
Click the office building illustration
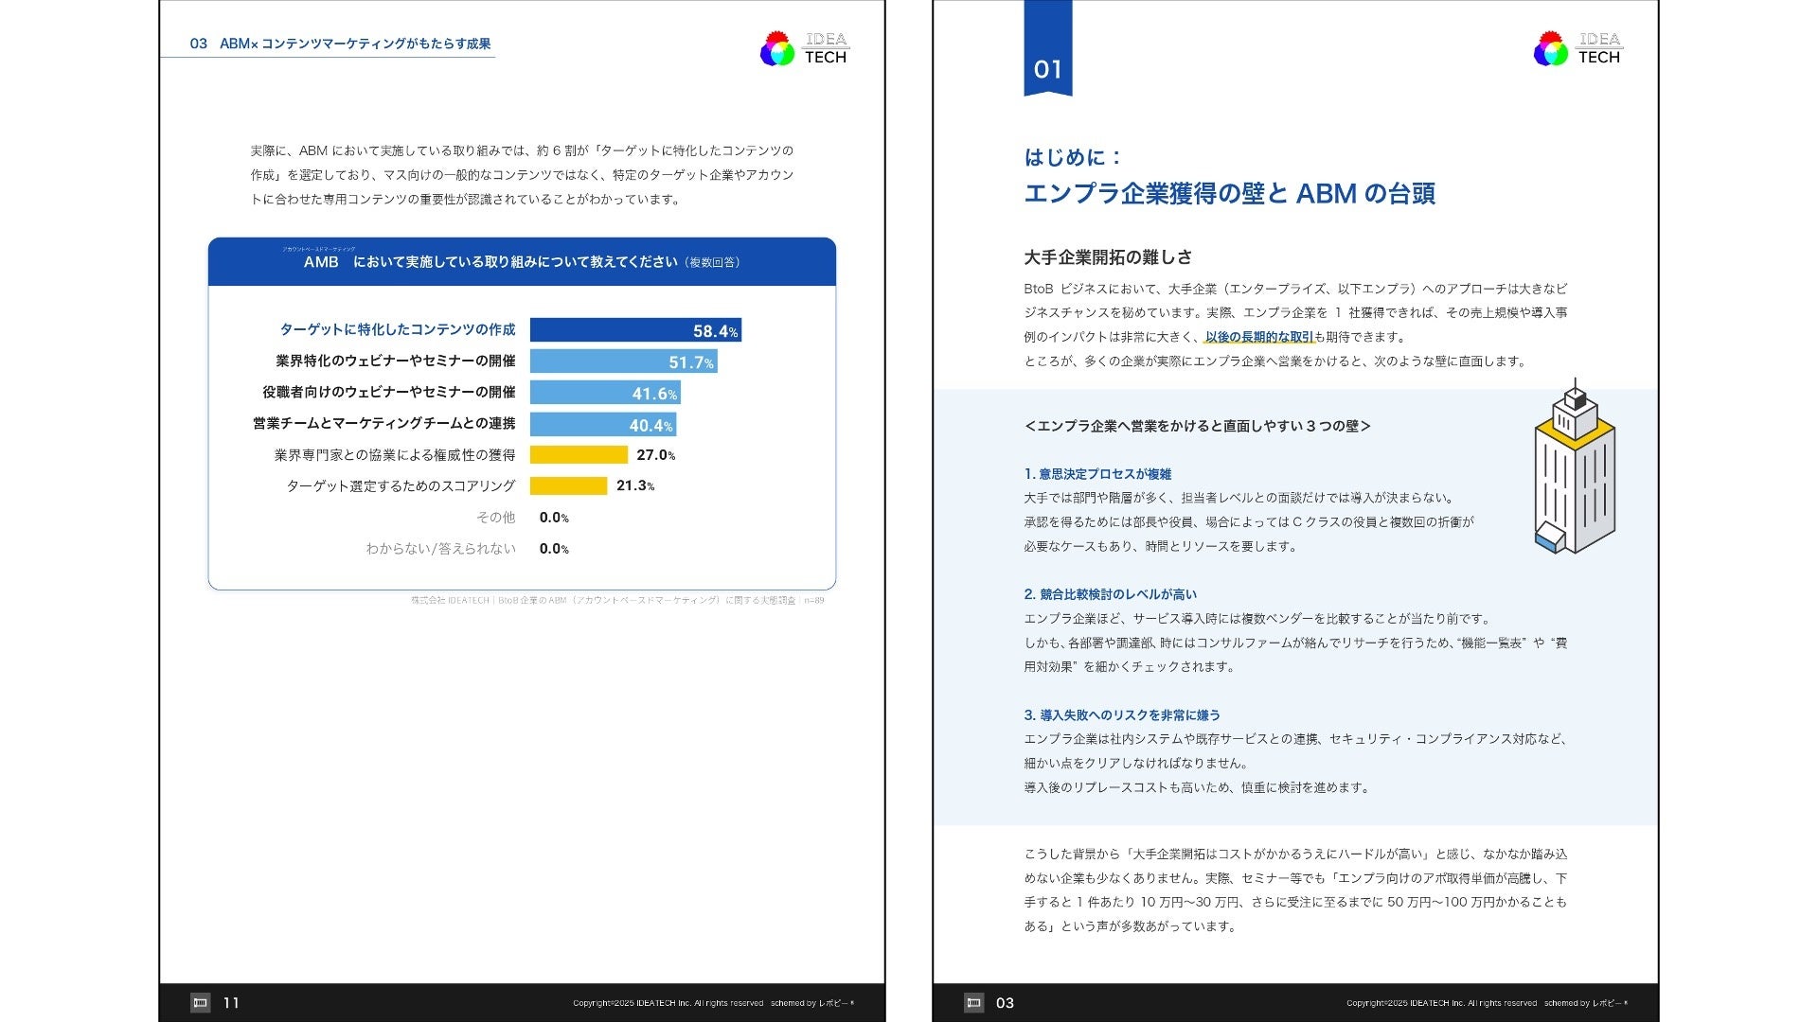pos(1574,468)
